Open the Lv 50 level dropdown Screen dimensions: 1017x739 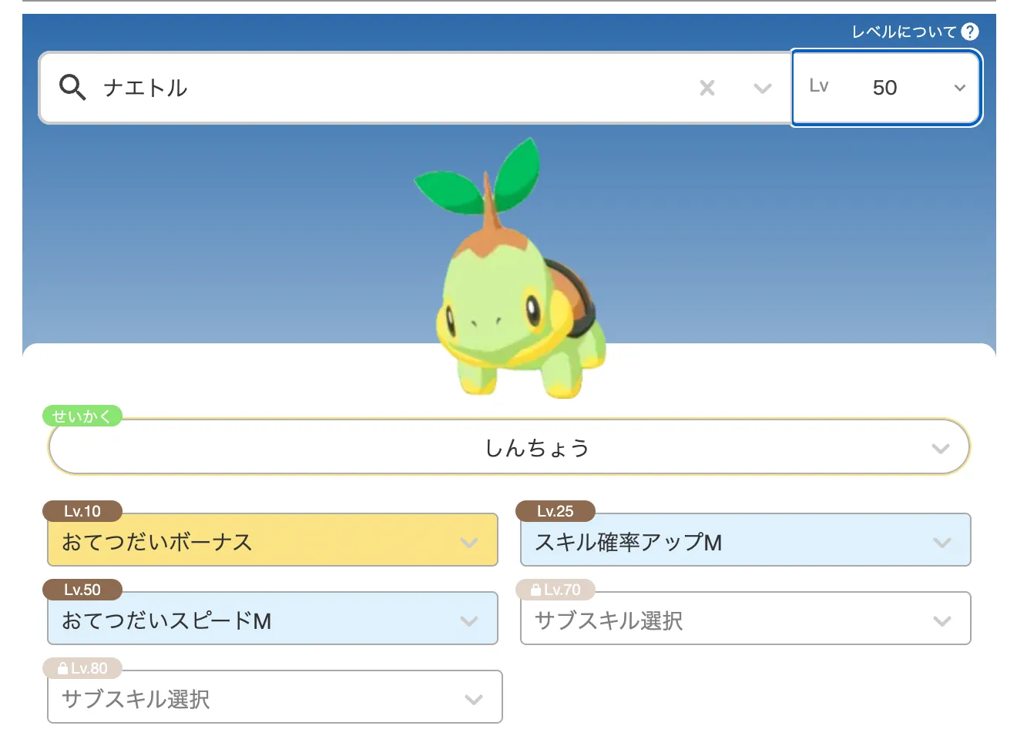[886, 88]
